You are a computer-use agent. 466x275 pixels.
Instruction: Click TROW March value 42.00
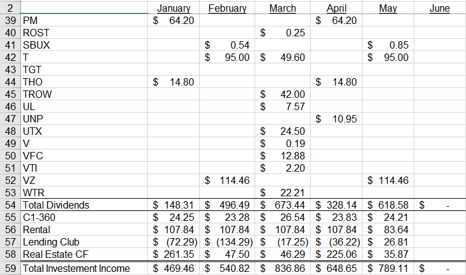pos(282,94)
